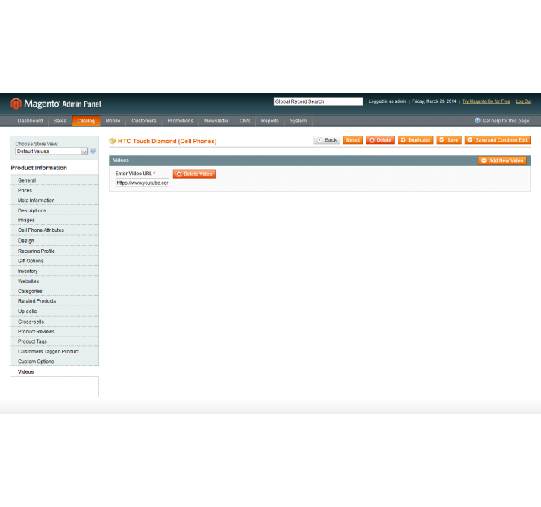541x507 pixels.
Task: Open the Mobile menu
Action: 113,121
